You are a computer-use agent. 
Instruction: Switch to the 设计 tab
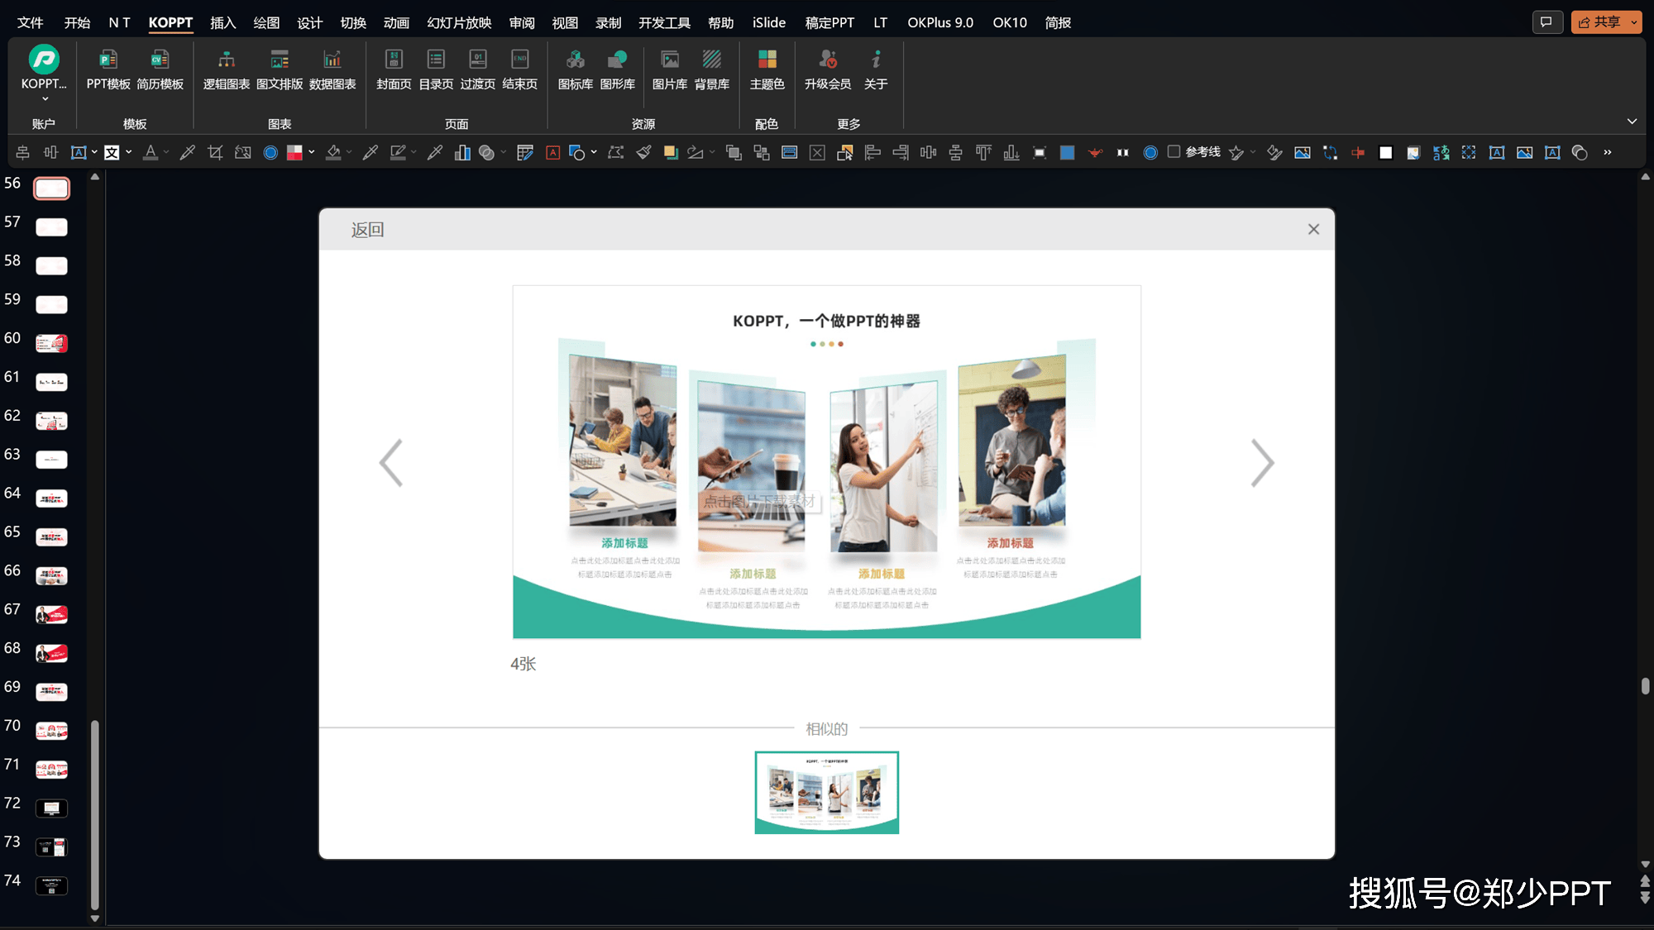(309, 22)
